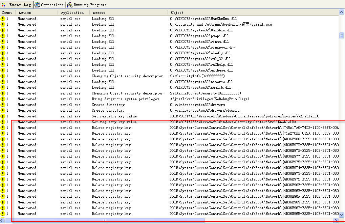
Task: Click warning icon for drivers\downld directory row
Action: (x=3, y=110)
